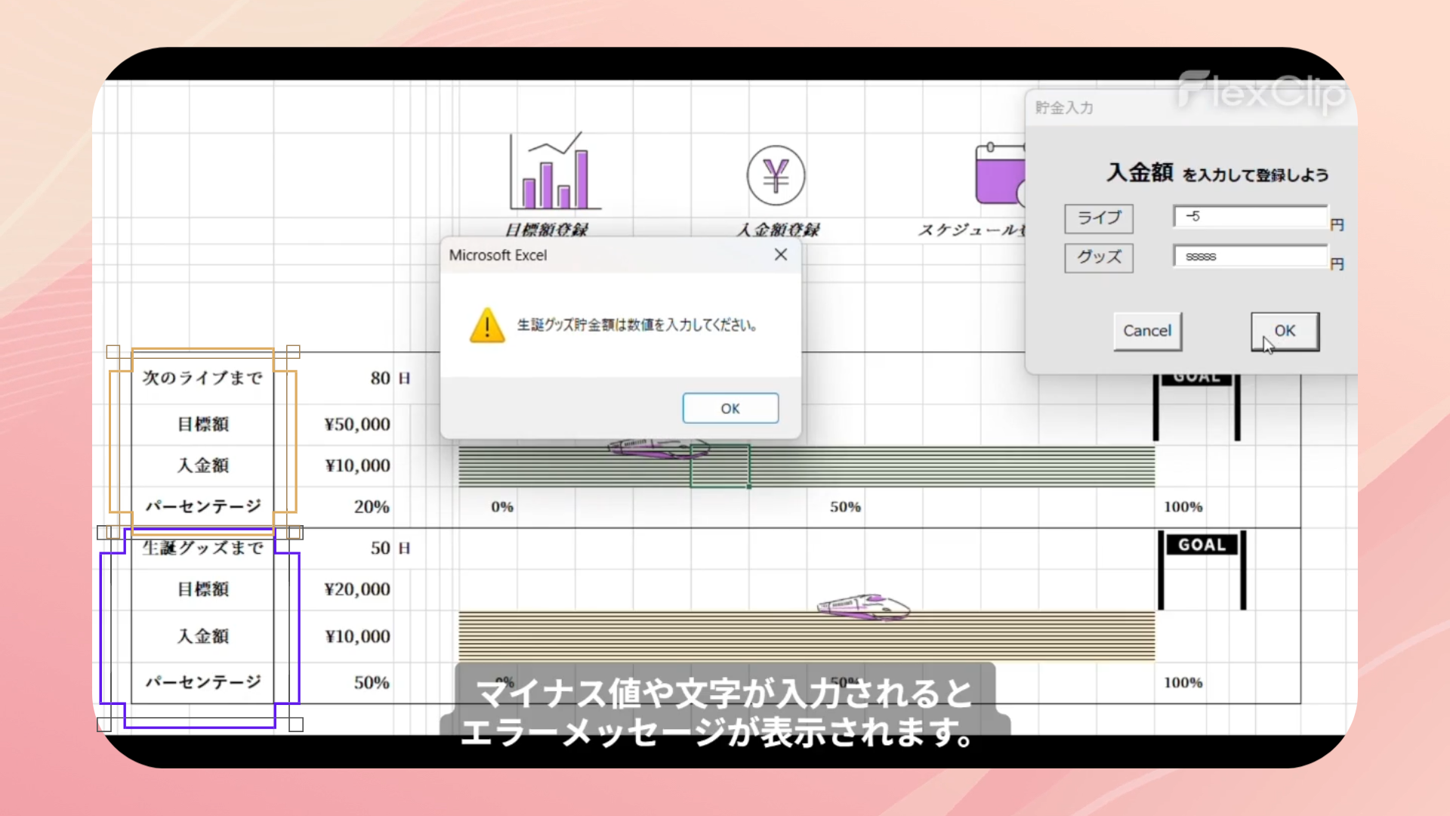Close the Microsoft Excel message box
Screen dimensions: 1450x816
[781, 255]
